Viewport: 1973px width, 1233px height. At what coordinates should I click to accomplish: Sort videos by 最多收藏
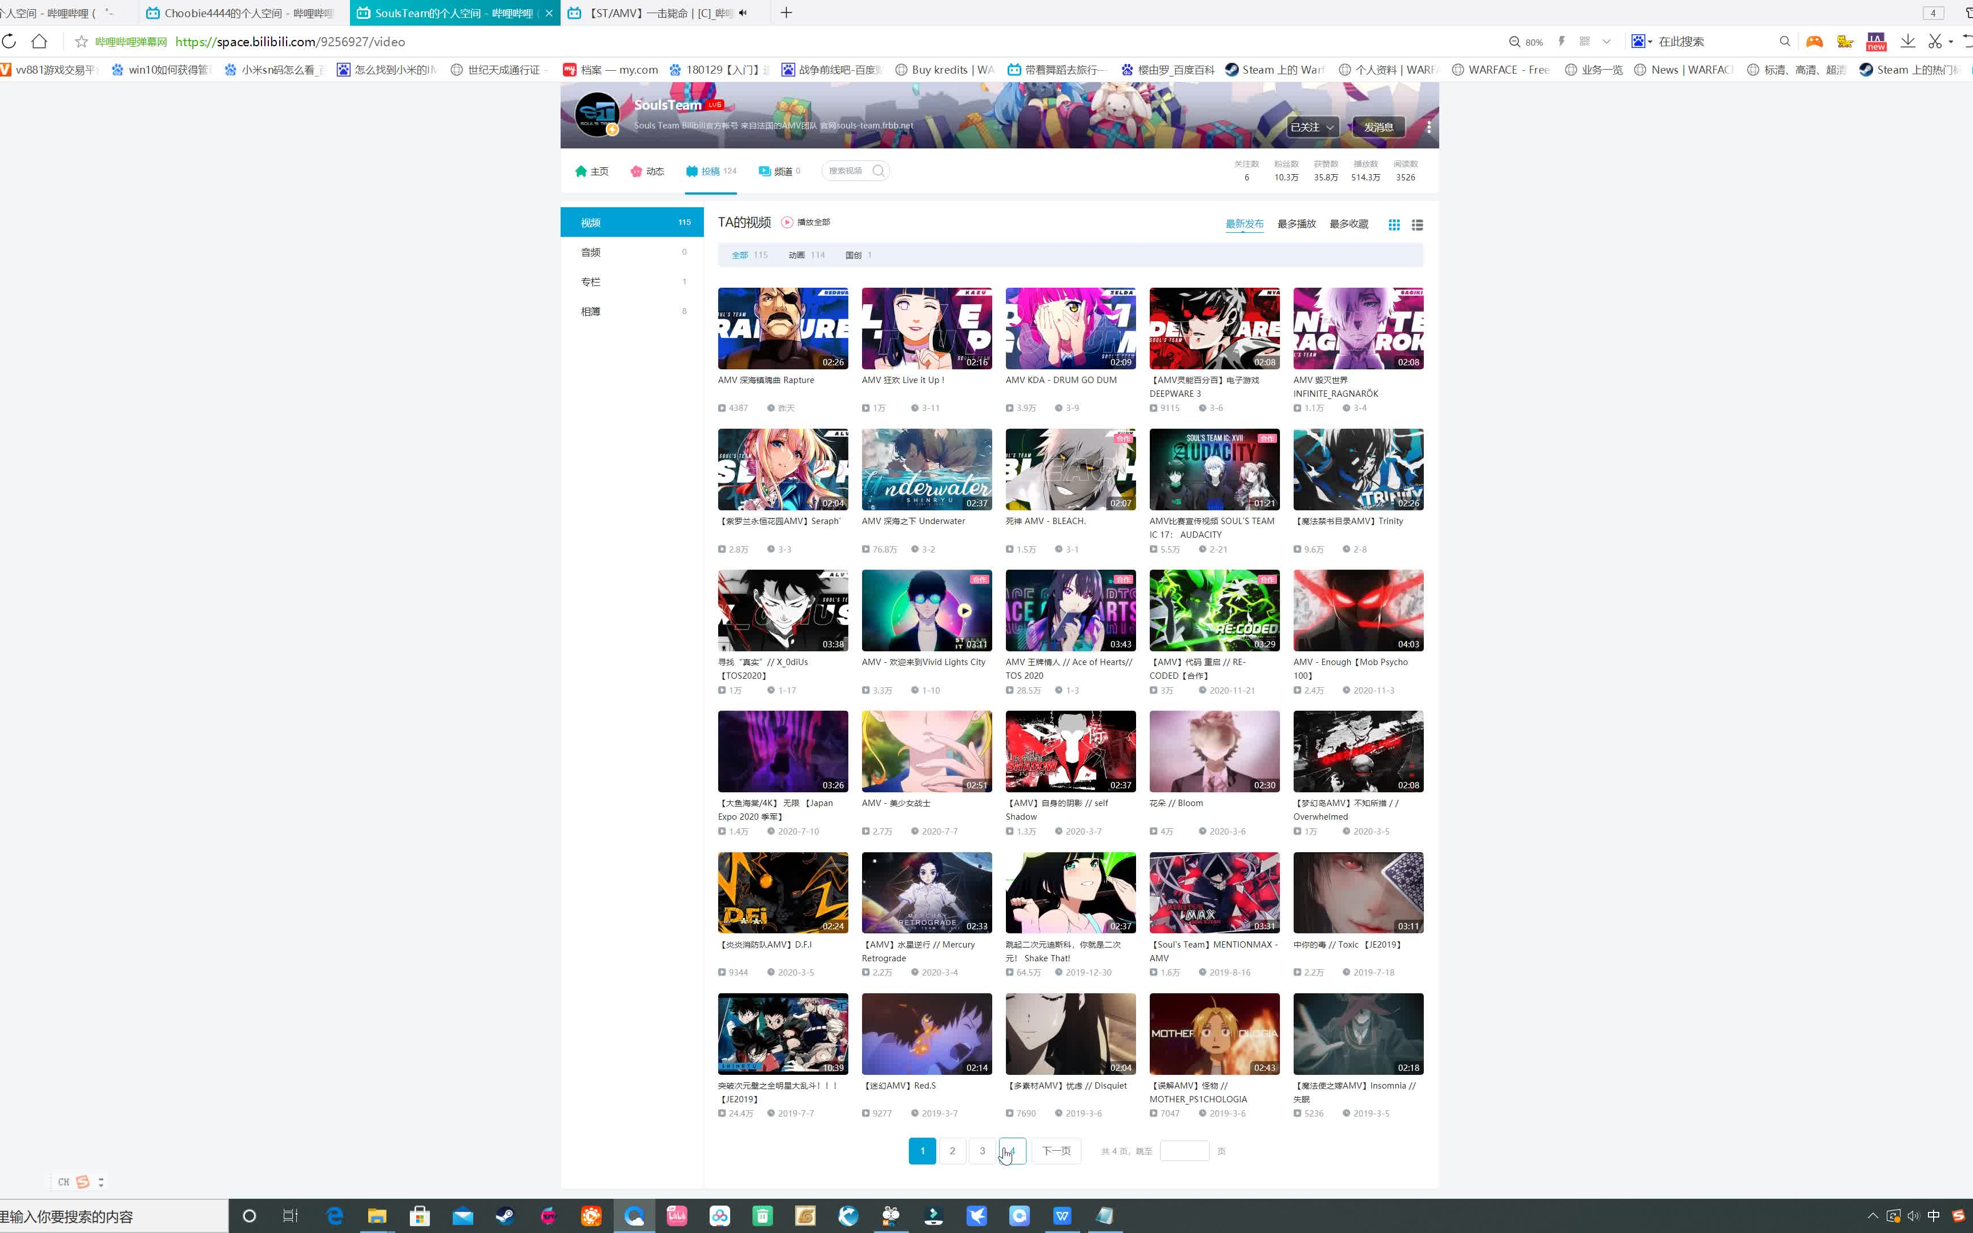1348,223
